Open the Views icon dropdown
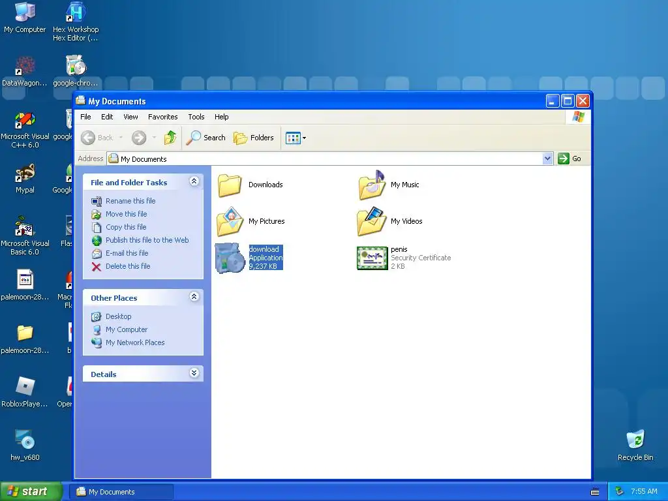The width and height of the screenshot is (668, 501). 296,138
